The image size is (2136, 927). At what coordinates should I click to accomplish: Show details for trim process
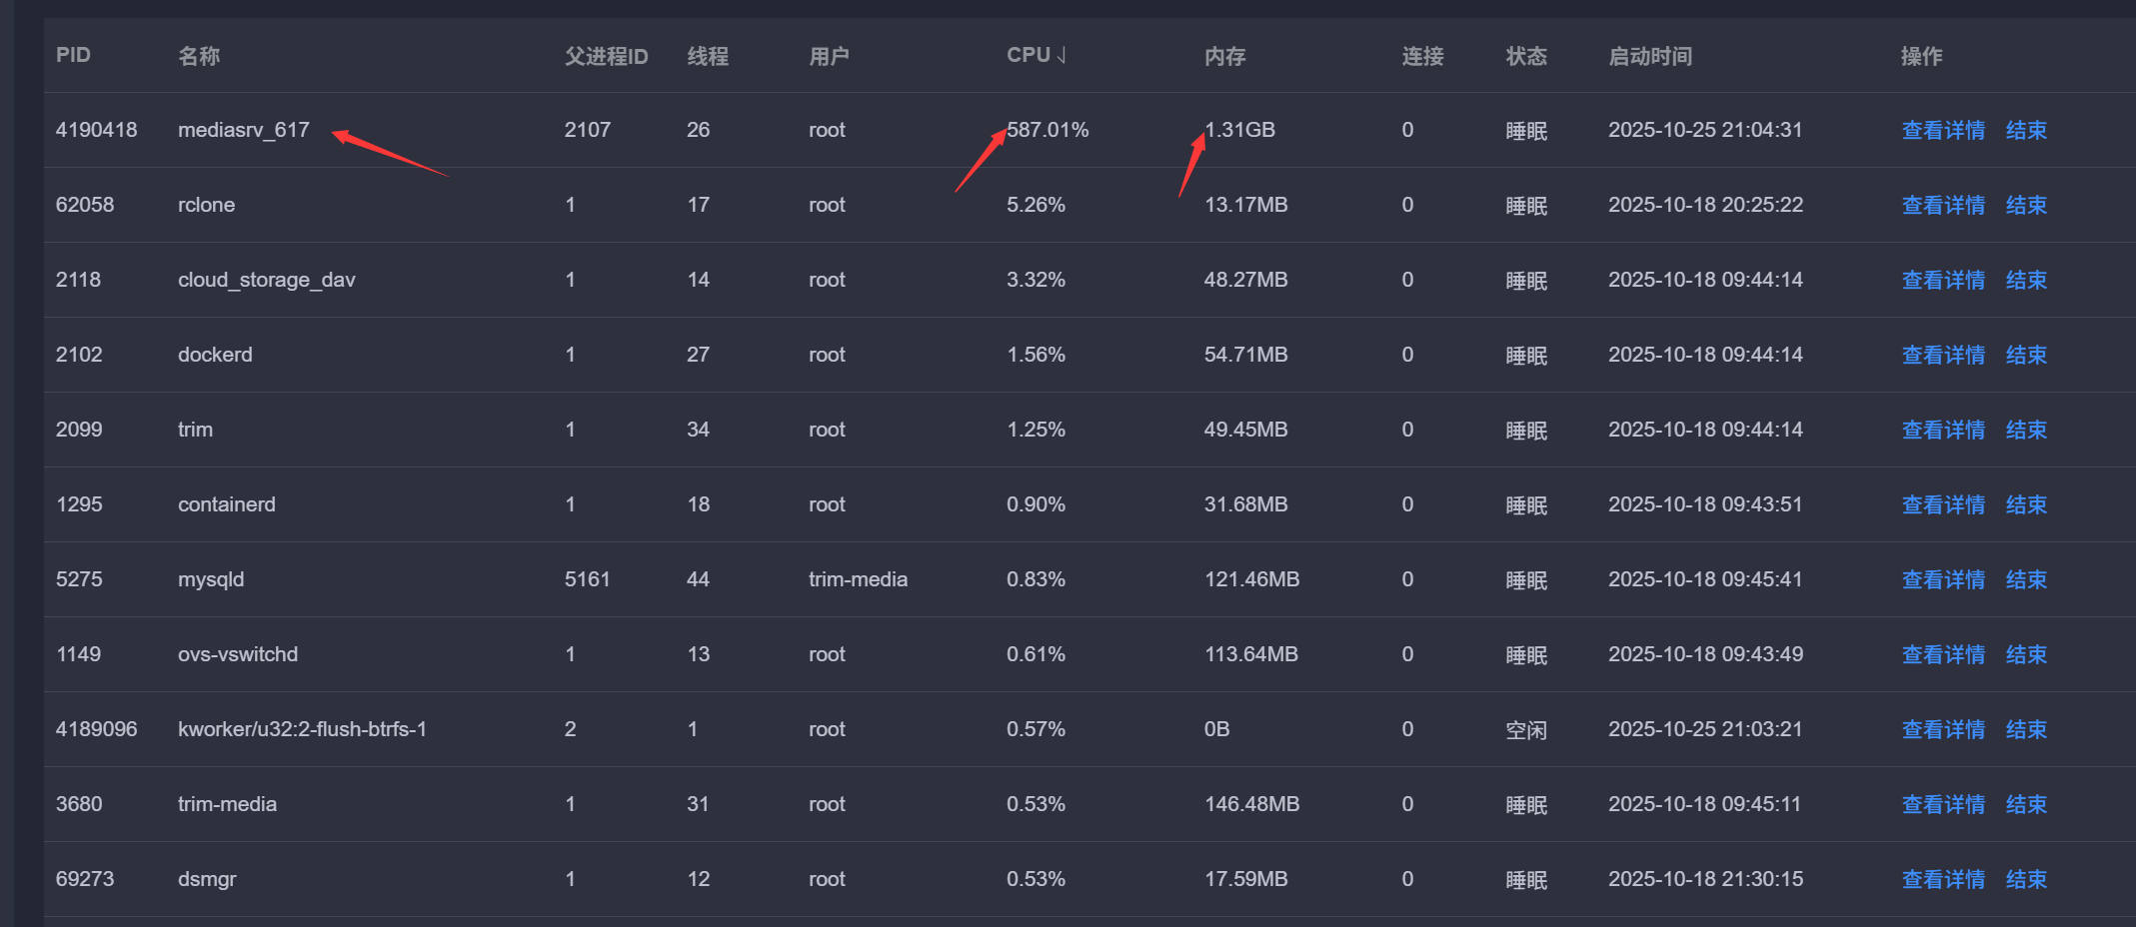1942,431
